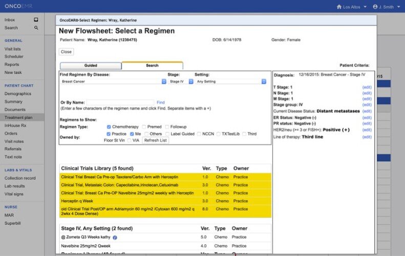Screen dimensions: 405x256
Task: Uncheck the Chemotherapy regimen type checkbox
Action: point(109,126)
